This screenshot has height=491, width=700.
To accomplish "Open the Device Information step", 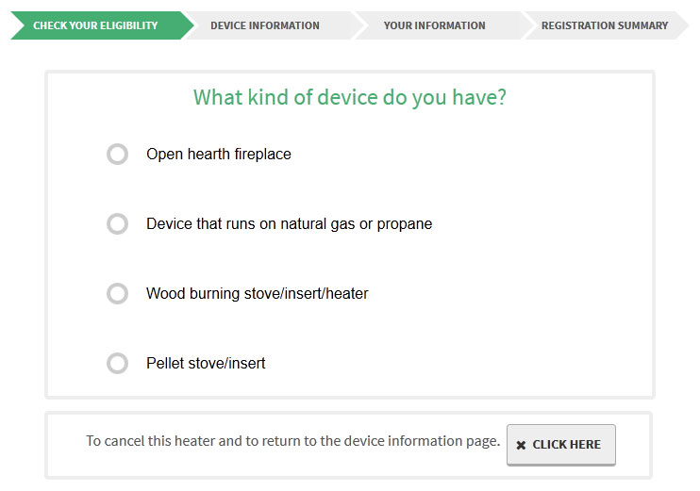I will pos(265,25).
